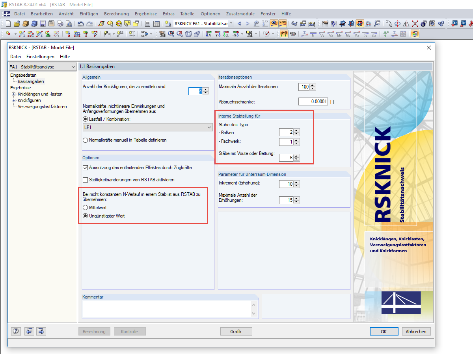Click the My moment icon

pyautogui.click(x=348, y=34)
